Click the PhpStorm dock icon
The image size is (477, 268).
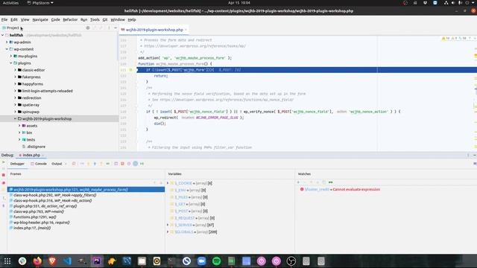click(97, 261)
